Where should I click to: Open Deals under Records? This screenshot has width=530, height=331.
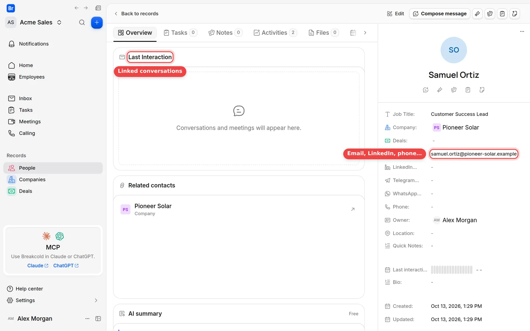[53, 191]
